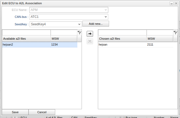Click the X remove-association icon
Screen dimensions: 180x118
tap(90, 41)
